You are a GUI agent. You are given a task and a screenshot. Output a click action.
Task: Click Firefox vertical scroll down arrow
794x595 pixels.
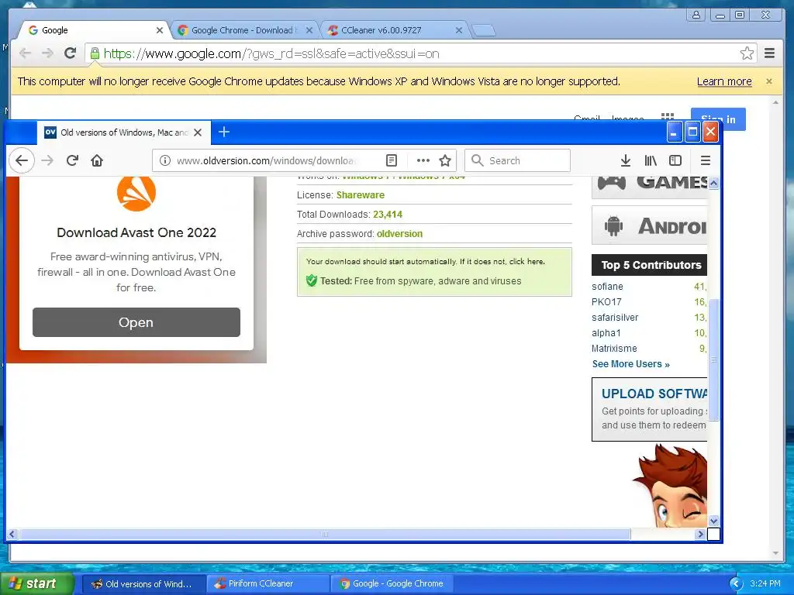[x=713, y=521]
